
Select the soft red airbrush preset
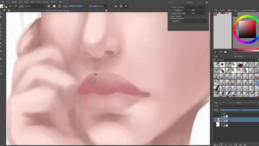222,64
